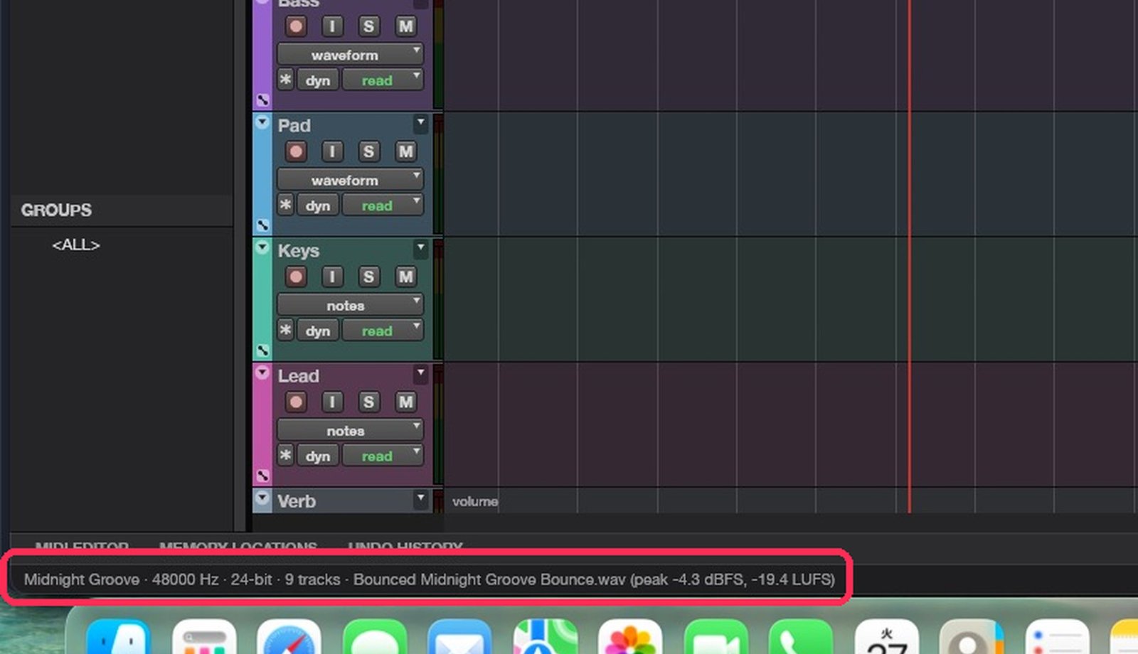Click the link icon on Bass's purple color strip
Screen dimensions: 1138x654
(262, 100)
